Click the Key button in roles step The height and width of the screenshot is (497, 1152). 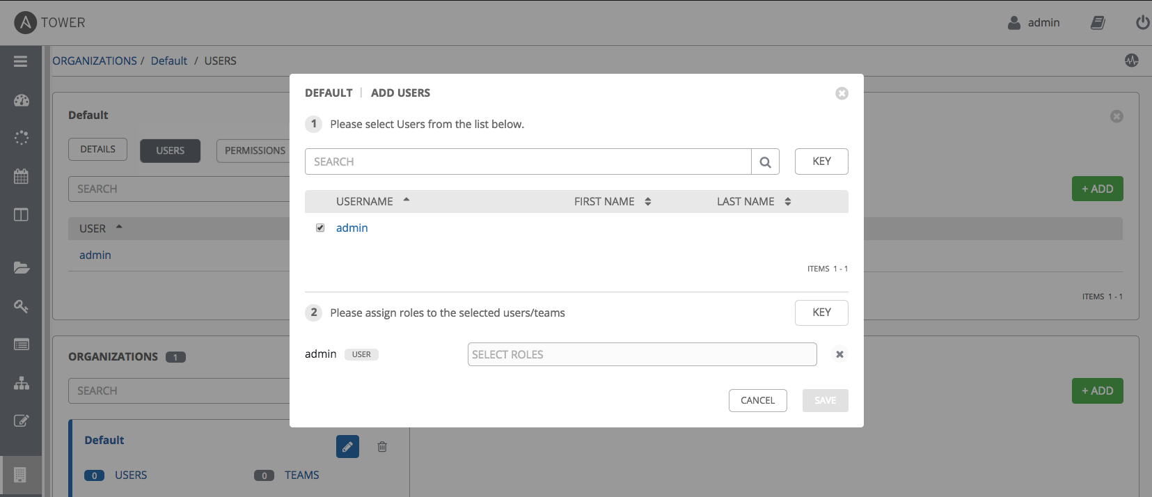pyautogui.click(x=821, y=313)
